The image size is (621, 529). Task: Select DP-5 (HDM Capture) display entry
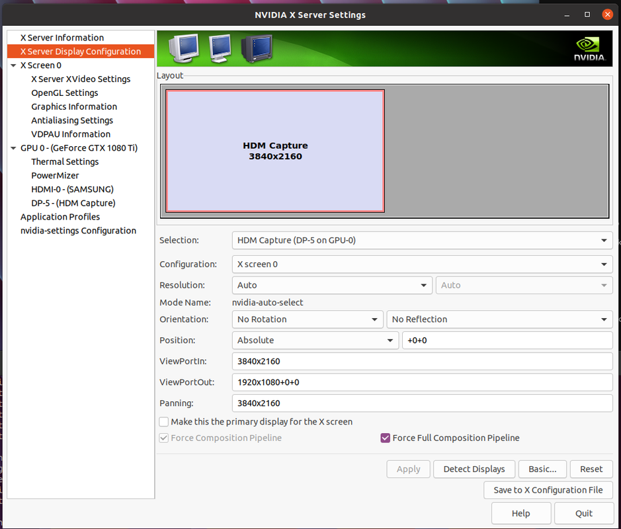click(x=73, y=203)
